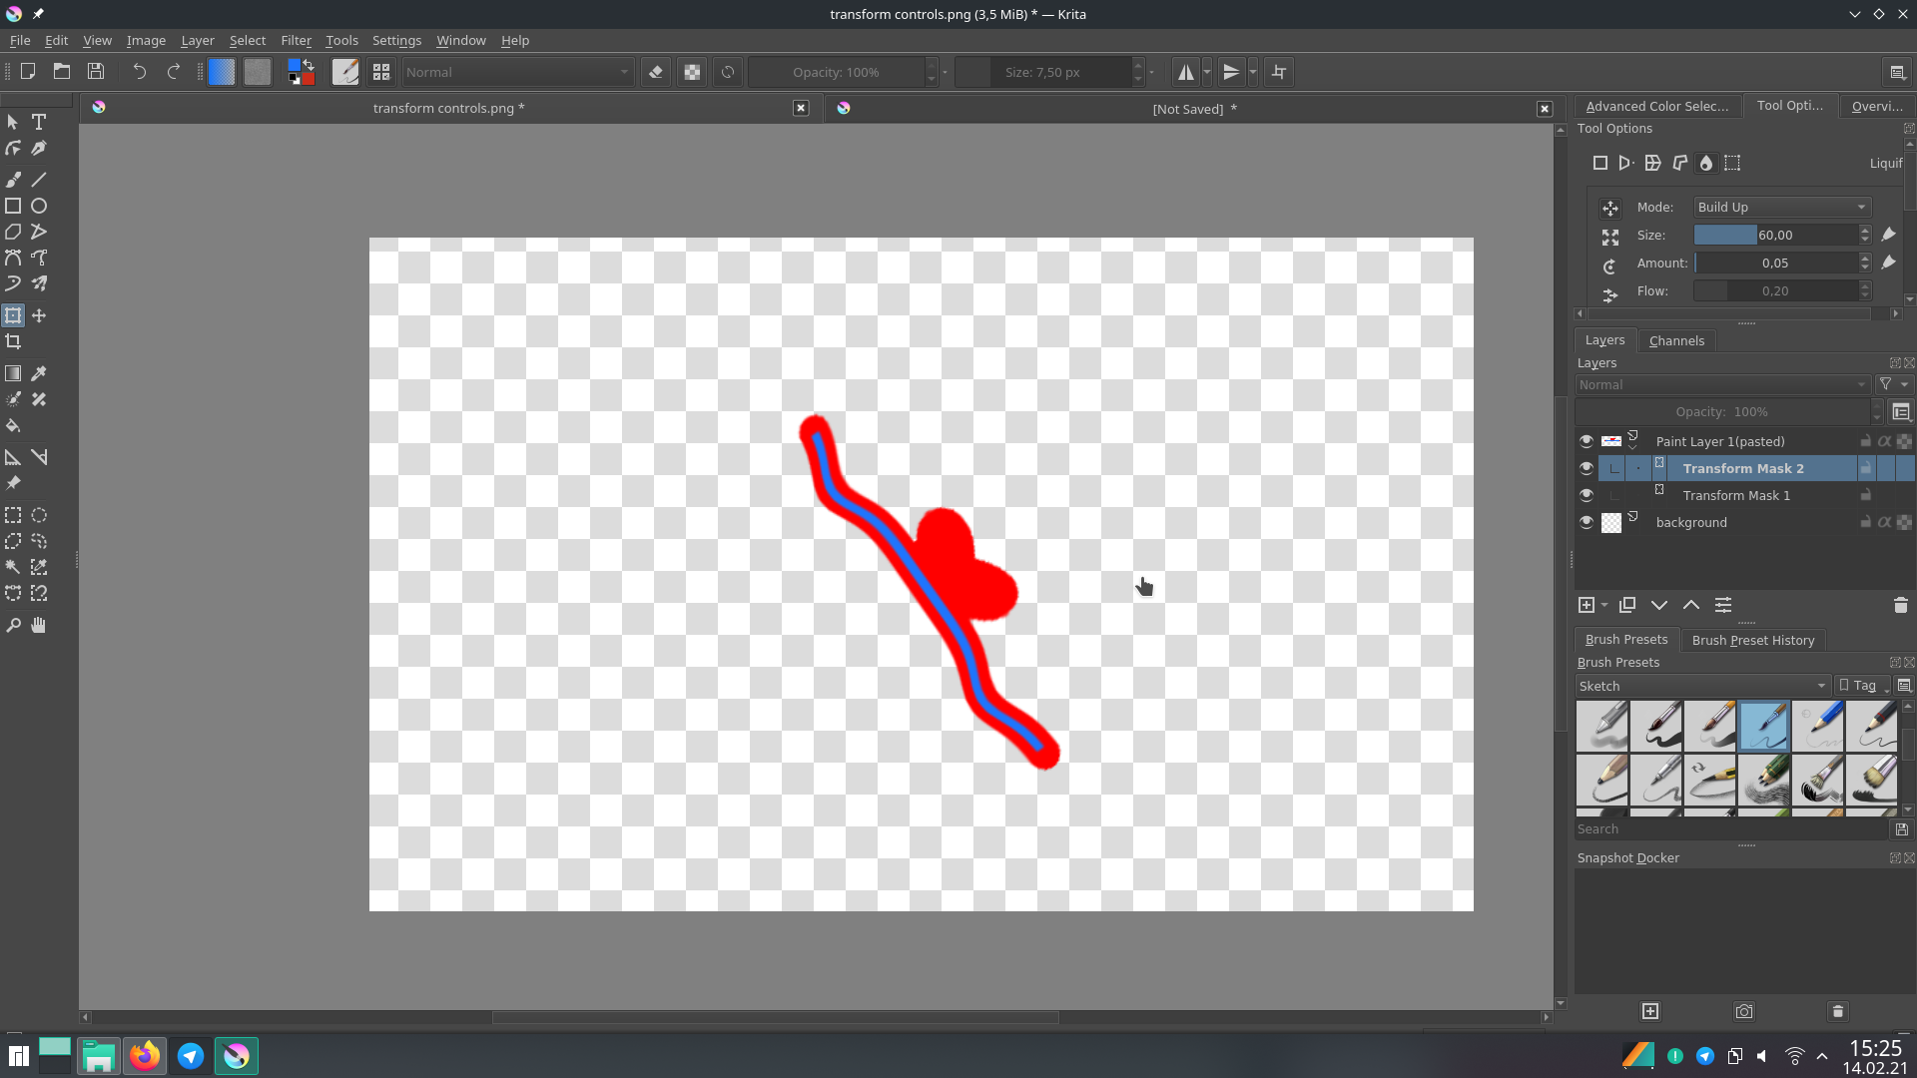The height and width of the screenshot is (1078, 1917).
Task: Open Firefox from the taskbar
Action: (144, 1055)
